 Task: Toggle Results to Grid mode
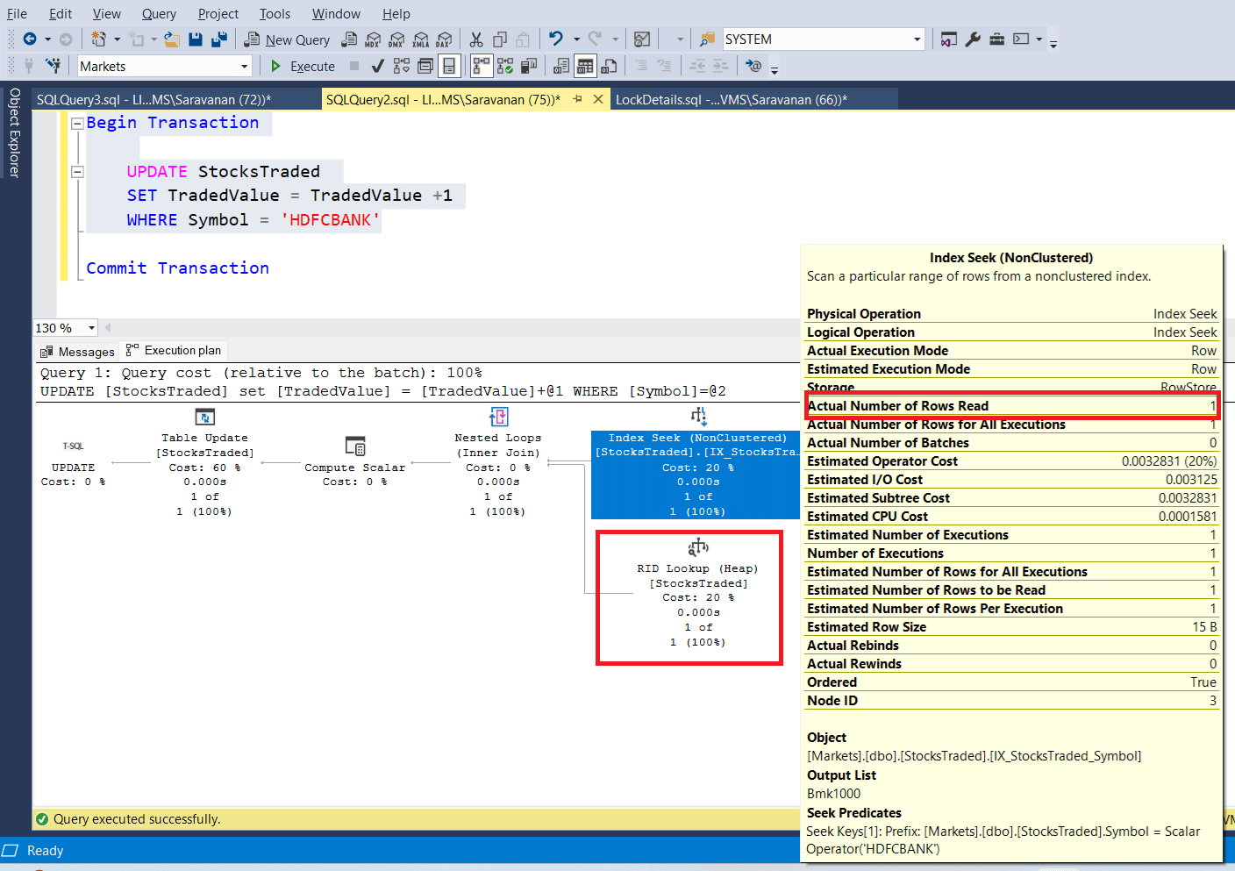585,66
